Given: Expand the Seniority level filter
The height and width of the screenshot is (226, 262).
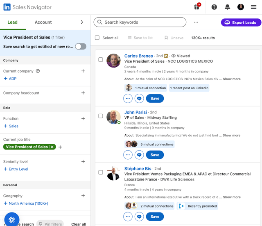Looking at the screenshot, I should click(x=83, y=161).
